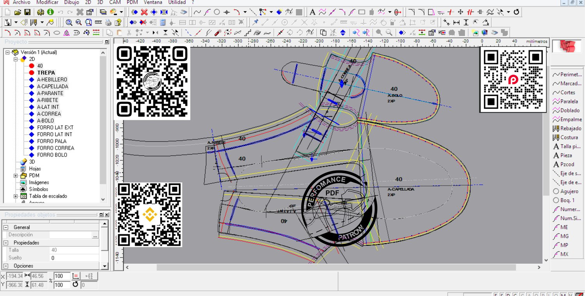Select TREPA in the project tree

[46, 73]
